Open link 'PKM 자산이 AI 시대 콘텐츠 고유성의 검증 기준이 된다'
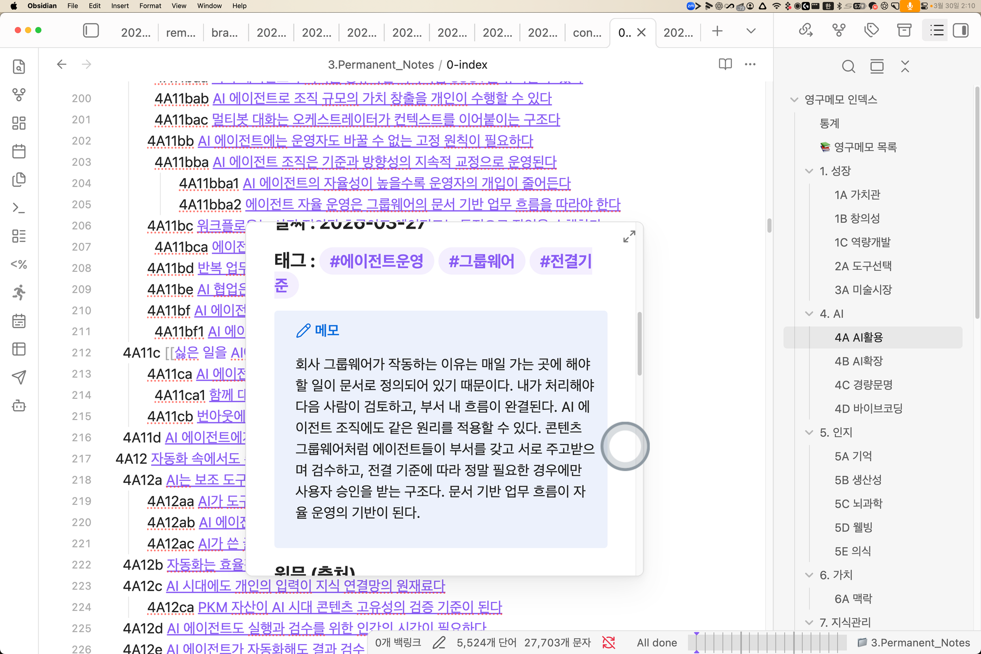 (x=349, y=607)
